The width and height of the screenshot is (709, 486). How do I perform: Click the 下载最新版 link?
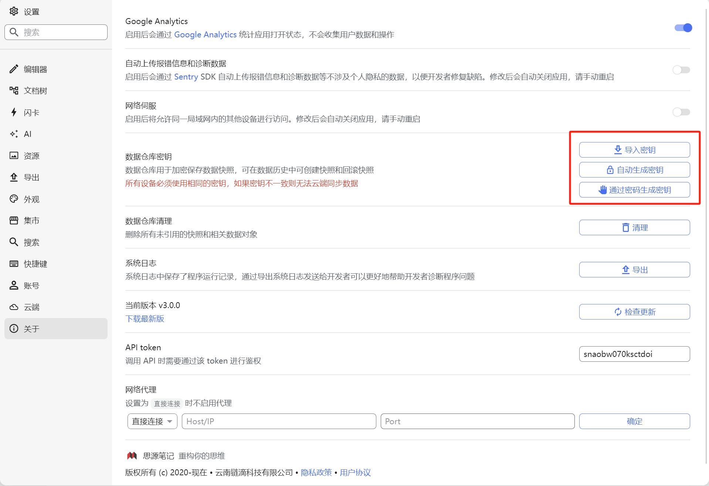point(145,318)
